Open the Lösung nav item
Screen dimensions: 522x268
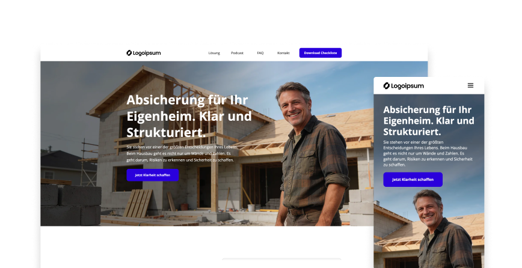point(214,53)
